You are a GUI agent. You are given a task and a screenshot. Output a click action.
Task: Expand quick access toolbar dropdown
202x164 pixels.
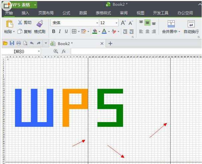(46, 43)
